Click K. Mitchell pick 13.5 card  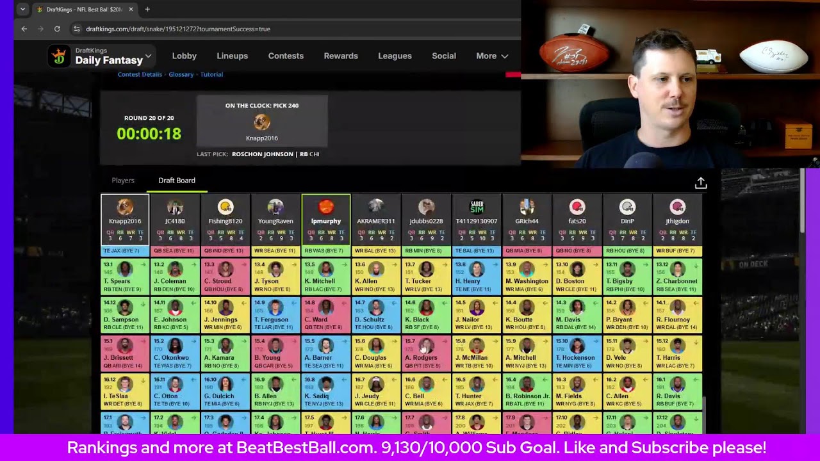[x=326, y=276]
